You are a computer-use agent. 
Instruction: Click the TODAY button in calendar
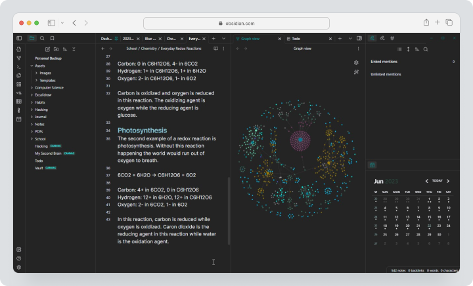pyautogui.click(x=437, y=180)
